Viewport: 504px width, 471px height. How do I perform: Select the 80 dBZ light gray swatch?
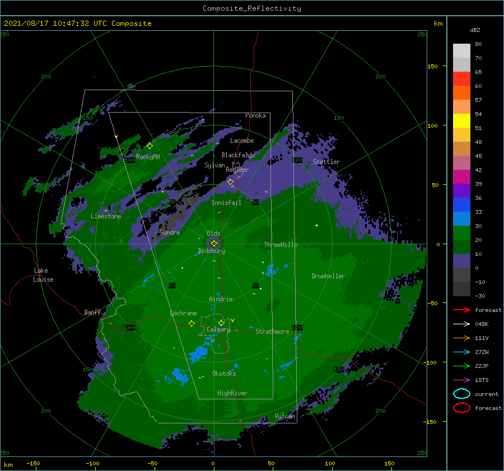click(x=461, y=50)
